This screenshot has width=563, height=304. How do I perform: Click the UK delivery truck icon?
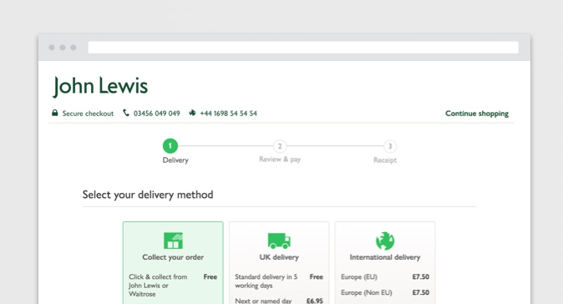point(279,241)
